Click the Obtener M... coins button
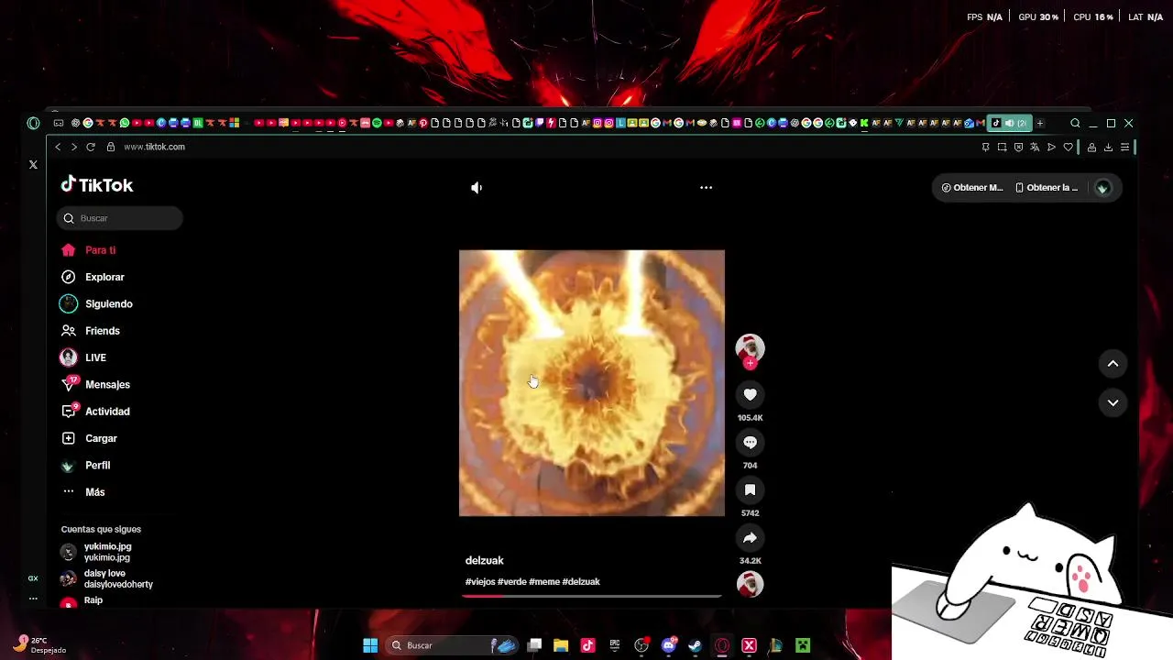The width and height of the screenshot is (1173, 660). tap(972, 187)
